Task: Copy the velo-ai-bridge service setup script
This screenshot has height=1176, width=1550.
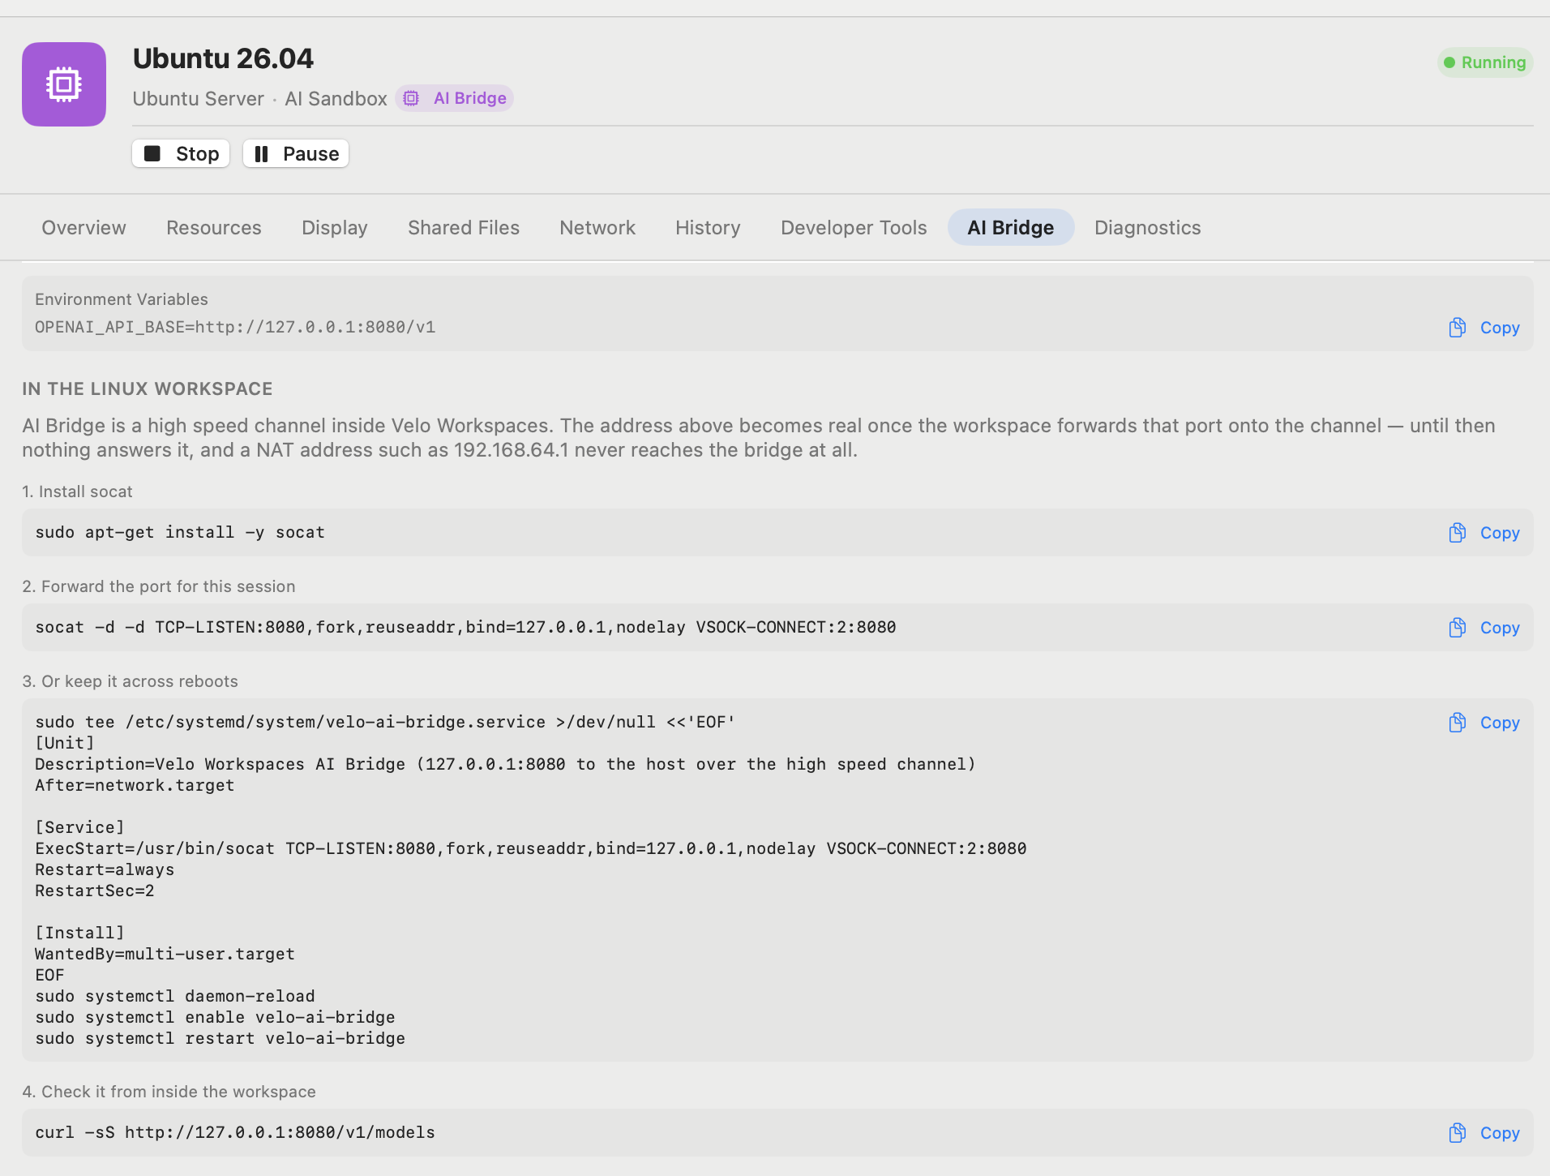Action: pyautogui.click(x=1485, y=723)
